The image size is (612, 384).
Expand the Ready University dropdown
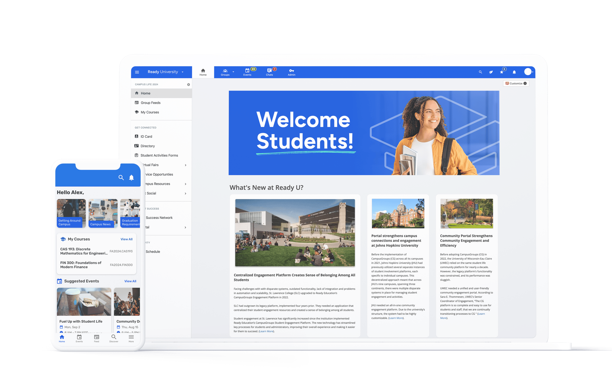pos(183,72)
